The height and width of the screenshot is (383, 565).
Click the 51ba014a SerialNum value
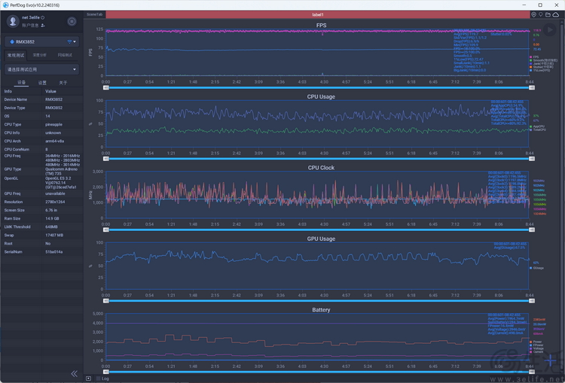point(54,252)
